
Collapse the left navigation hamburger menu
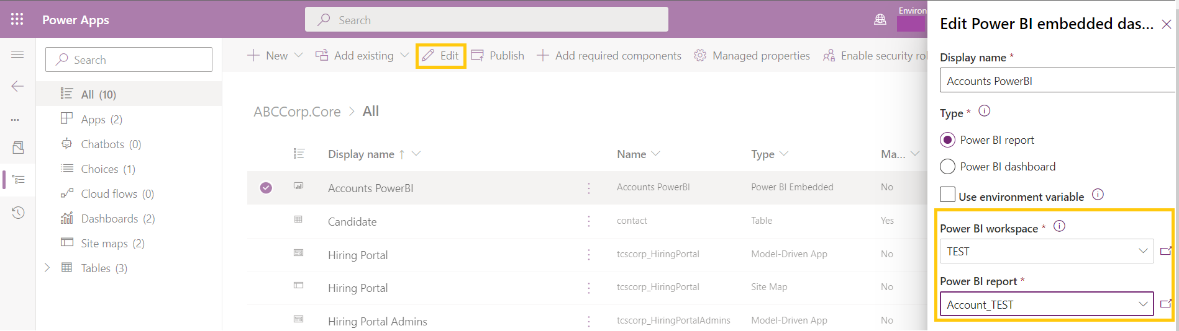(x=17, y=55)
